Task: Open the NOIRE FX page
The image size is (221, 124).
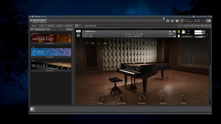Action: coord(93,43)
